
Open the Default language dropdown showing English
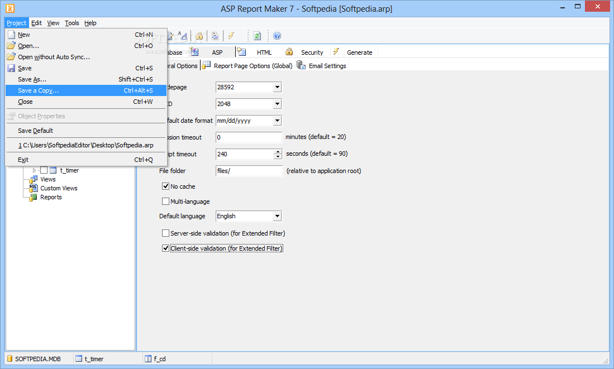click(277, 216)
